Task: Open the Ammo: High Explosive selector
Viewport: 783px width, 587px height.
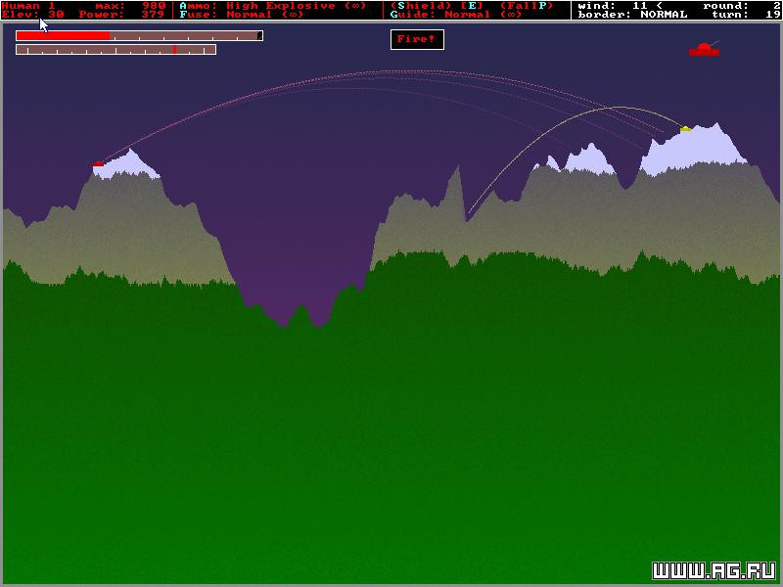Action: (x=273, y=6)
